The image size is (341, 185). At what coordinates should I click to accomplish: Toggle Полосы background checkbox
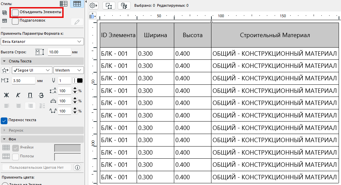pos(16,157)
